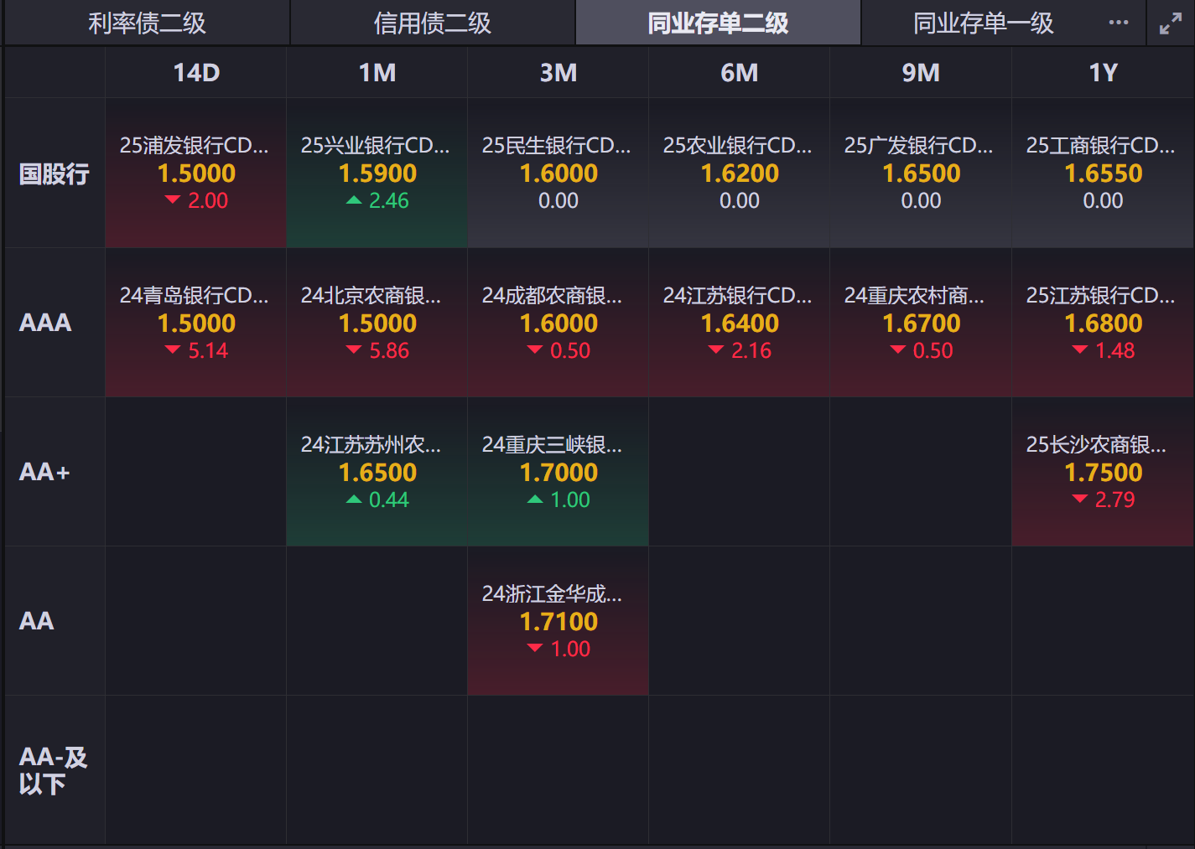Image resolution: width=1195 pixels, height=849 pixels.
Task: Click the 2.16 down change under 24江苏银行
Action: [x=740, y=350]
